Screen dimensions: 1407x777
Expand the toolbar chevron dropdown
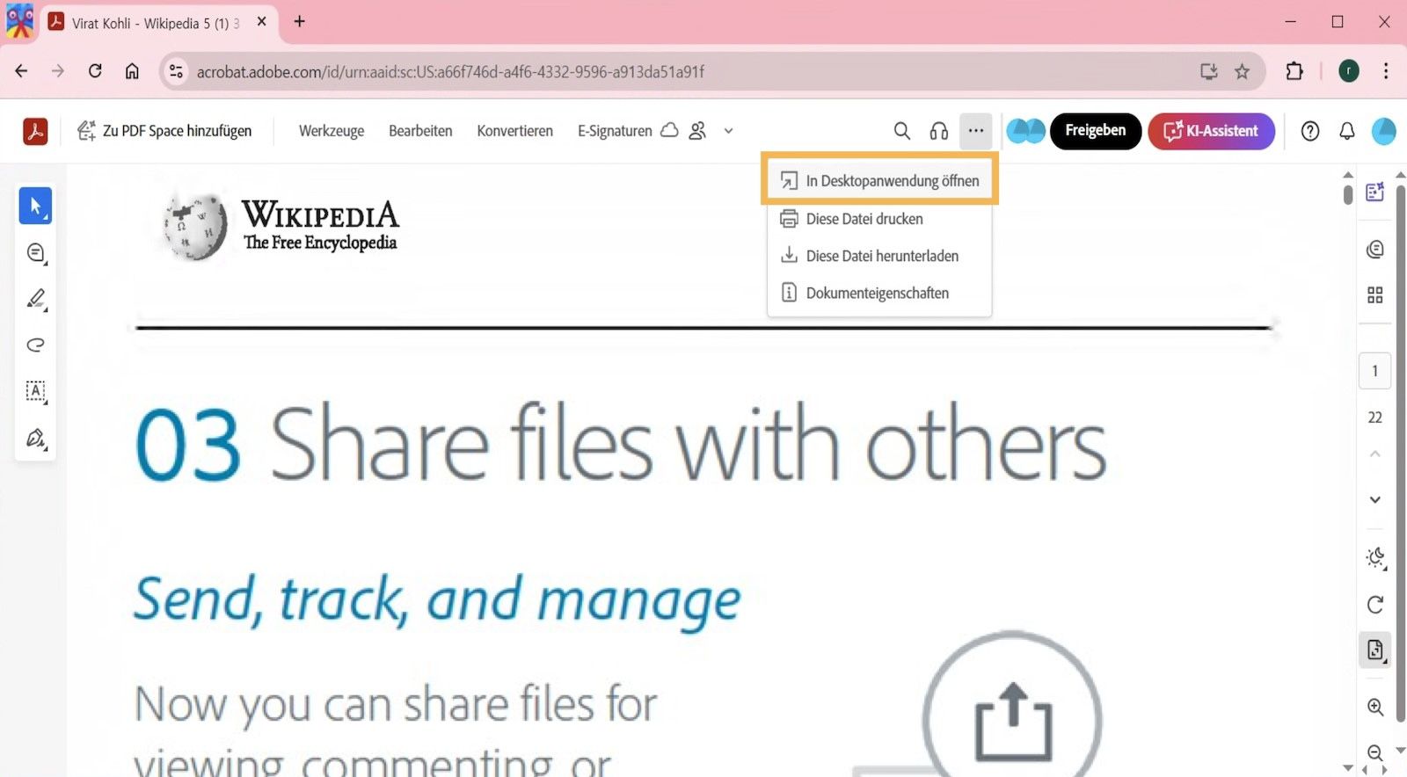point(728,131)
